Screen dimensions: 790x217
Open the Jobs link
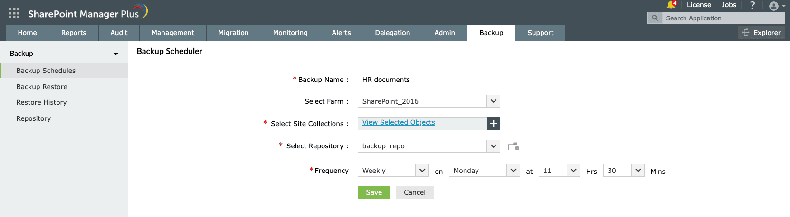pyautogui.click(x=729, y=5)
